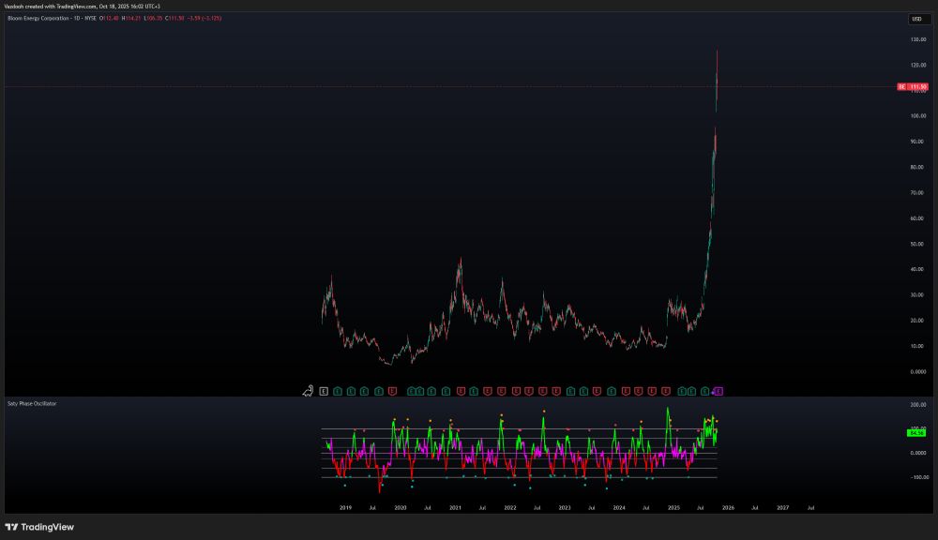Click the 2025 label on time axis
This screenshot has height=540, width=938.
[x=673, y=508]
